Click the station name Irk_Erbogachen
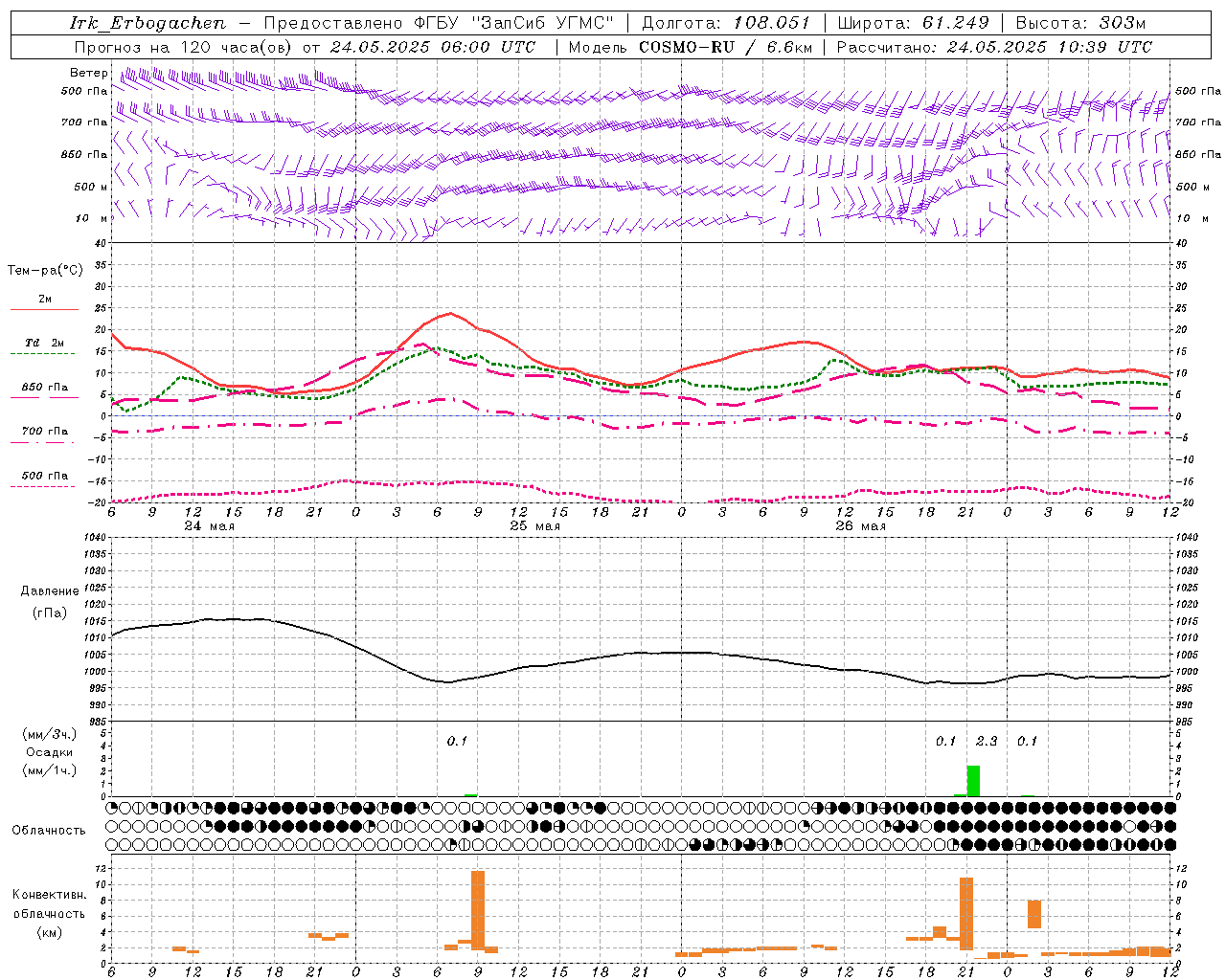This screenshot has height=980, width=1226. point(148,22)
